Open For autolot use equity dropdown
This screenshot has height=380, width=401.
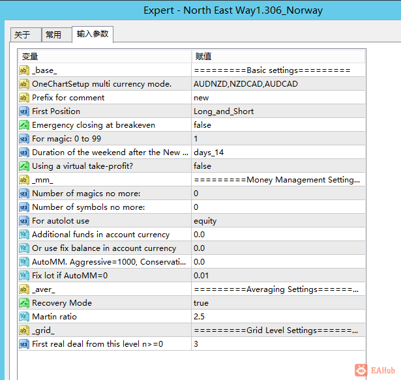coord(278,221)
